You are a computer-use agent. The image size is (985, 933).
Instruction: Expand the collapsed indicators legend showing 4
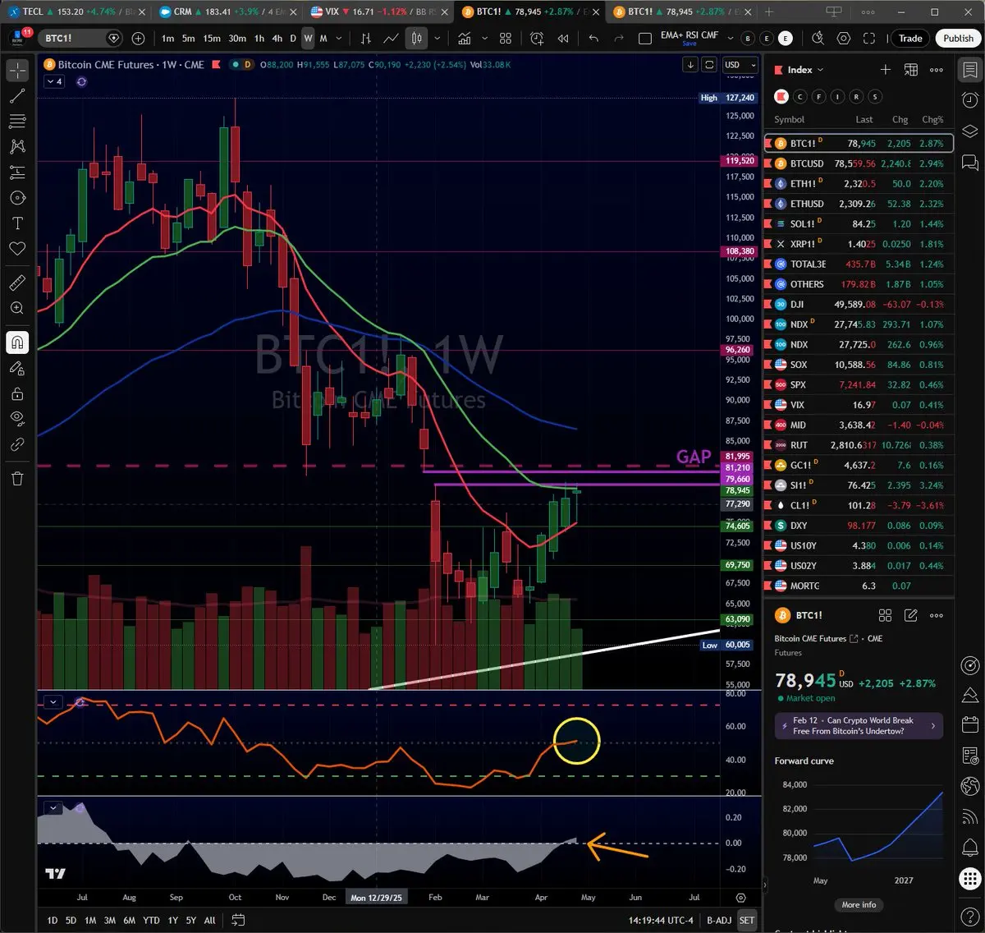coord(55,81)
